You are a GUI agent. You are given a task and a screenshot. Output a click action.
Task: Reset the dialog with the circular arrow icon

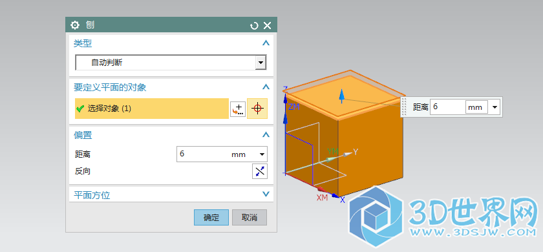point(254,26)
